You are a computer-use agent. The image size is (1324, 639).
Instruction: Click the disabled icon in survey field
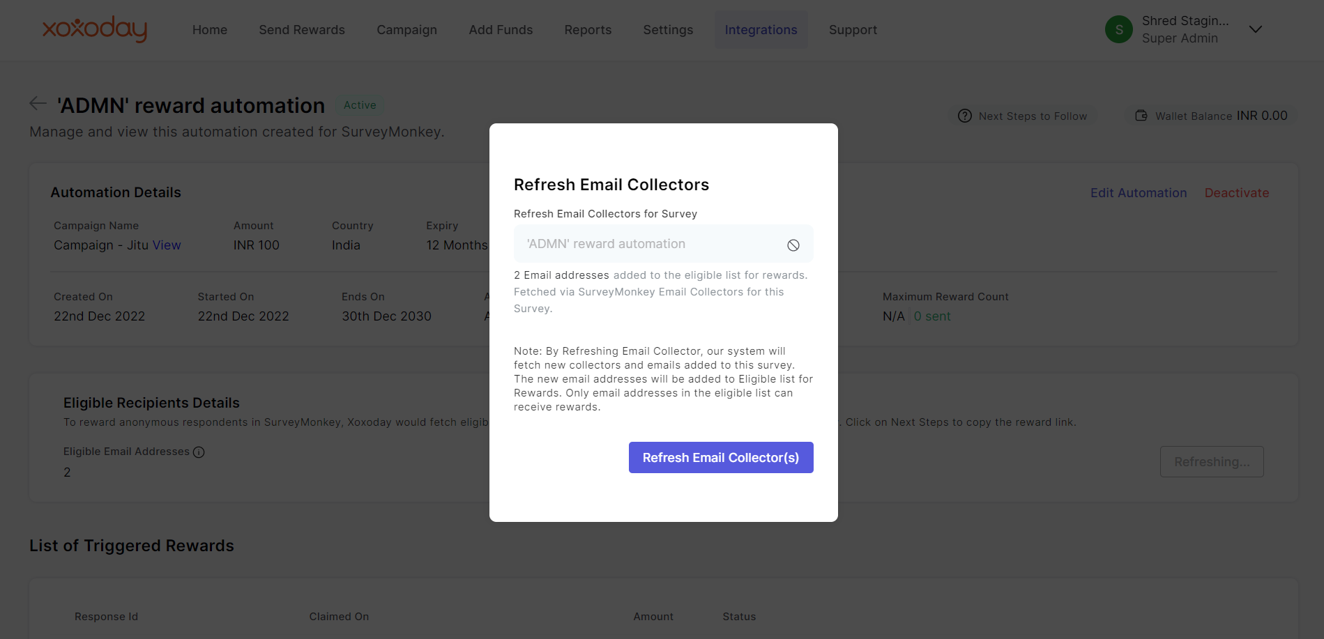pyautogui.click(x=793, y=245)
